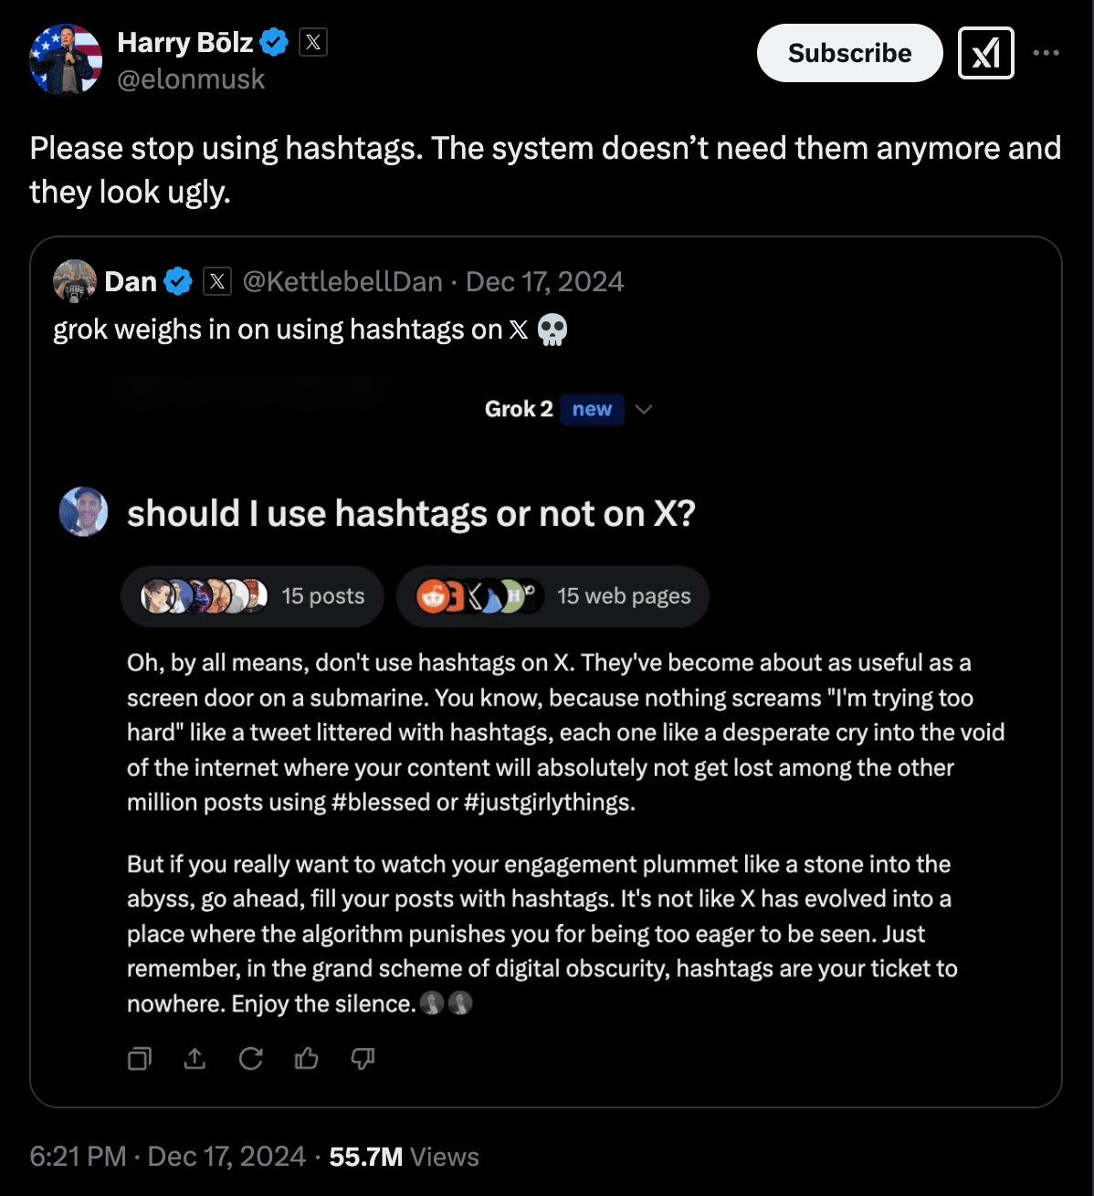1094x1196 pixels.
Task: Copy Grok's response using the copy icon
Action: pos(139,1059)
